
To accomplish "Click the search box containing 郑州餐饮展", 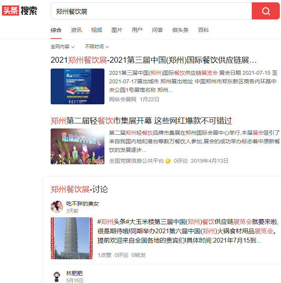I will click(x=151, y=11).
